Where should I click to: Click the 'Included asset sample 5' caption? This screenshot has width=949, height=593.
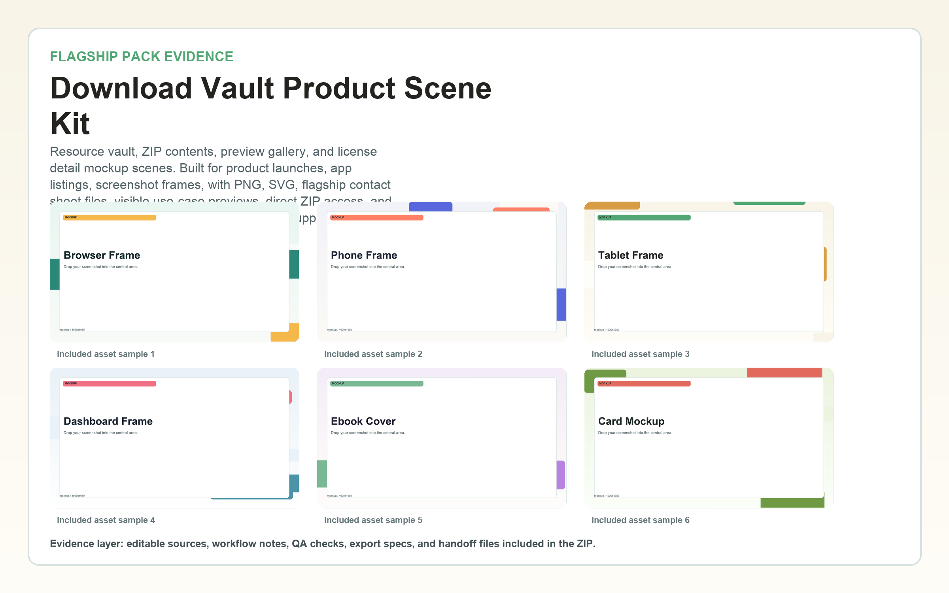point(373,520)
